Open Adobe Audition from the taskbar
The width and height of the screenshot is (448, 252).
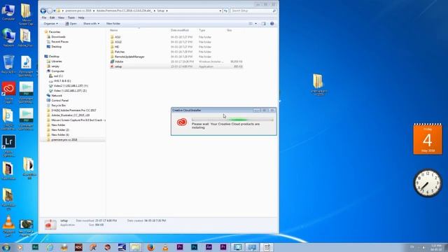pyautogui.click(x=35, y=247)
